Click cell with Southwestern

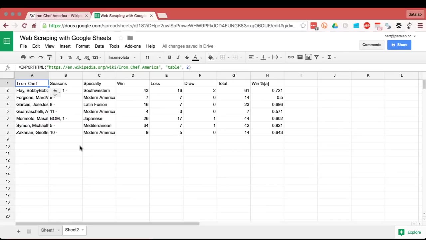point(99,90)
